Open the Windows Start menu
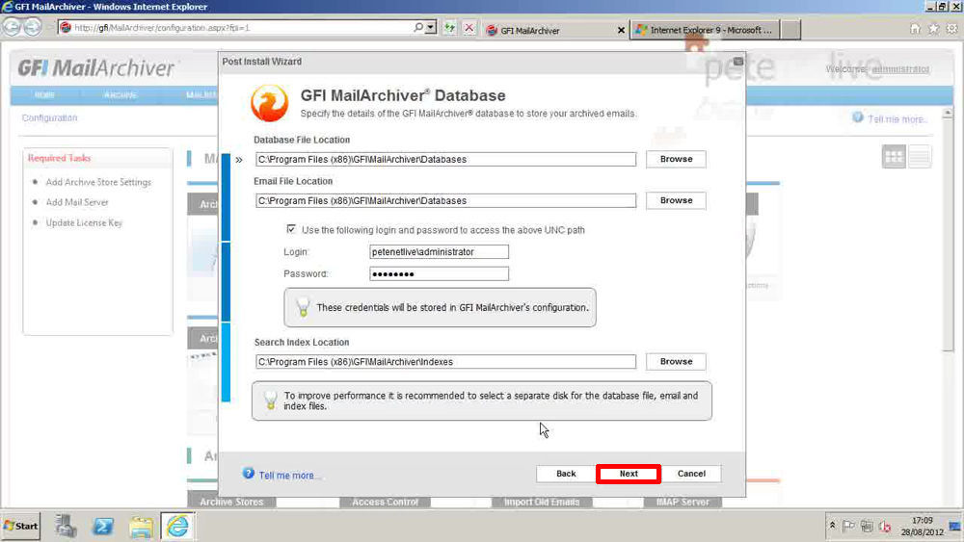 point(20,526)
